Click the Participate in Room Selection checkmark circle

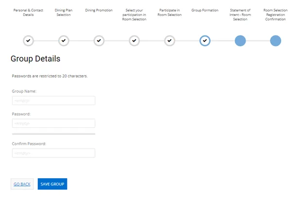(169, 41)
